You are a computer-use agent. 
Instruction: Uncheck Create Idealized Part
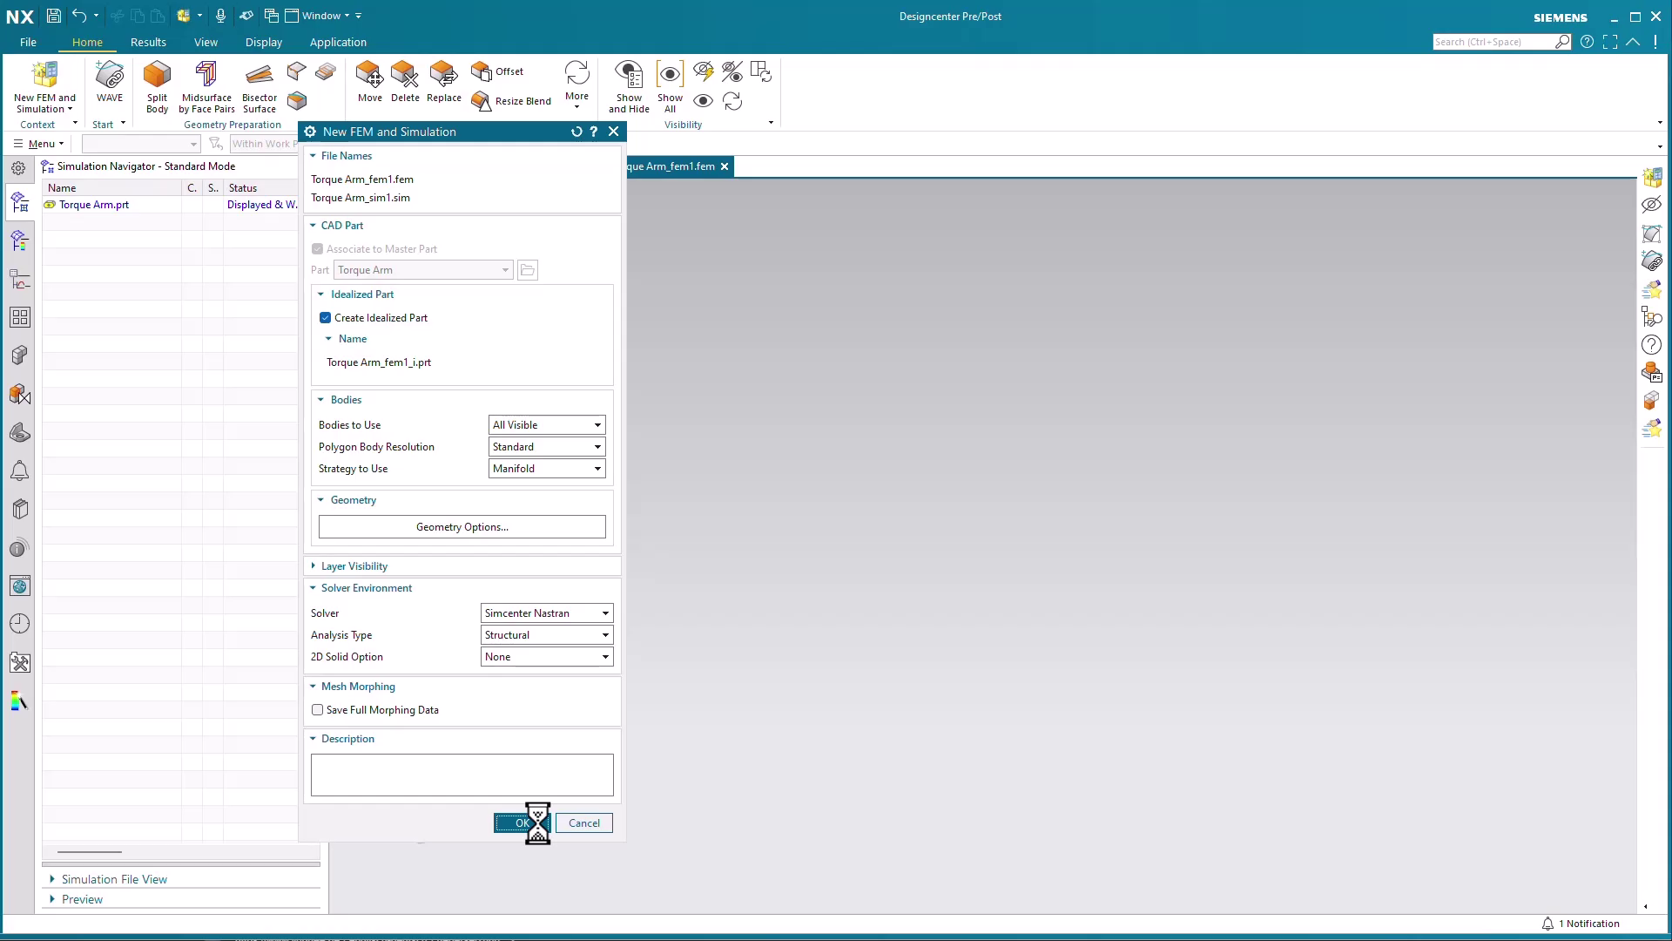(324, 317)
